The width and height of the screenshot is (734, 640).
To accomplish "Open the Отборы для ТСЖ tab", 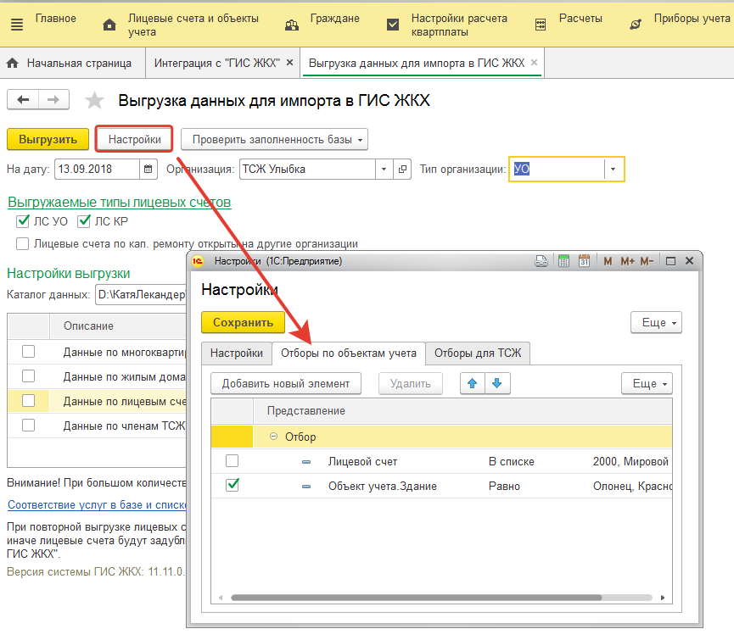I will 478,353.
